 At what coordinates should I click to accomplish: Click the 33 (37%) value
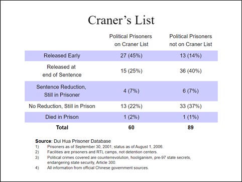click(x=191, y=106)
